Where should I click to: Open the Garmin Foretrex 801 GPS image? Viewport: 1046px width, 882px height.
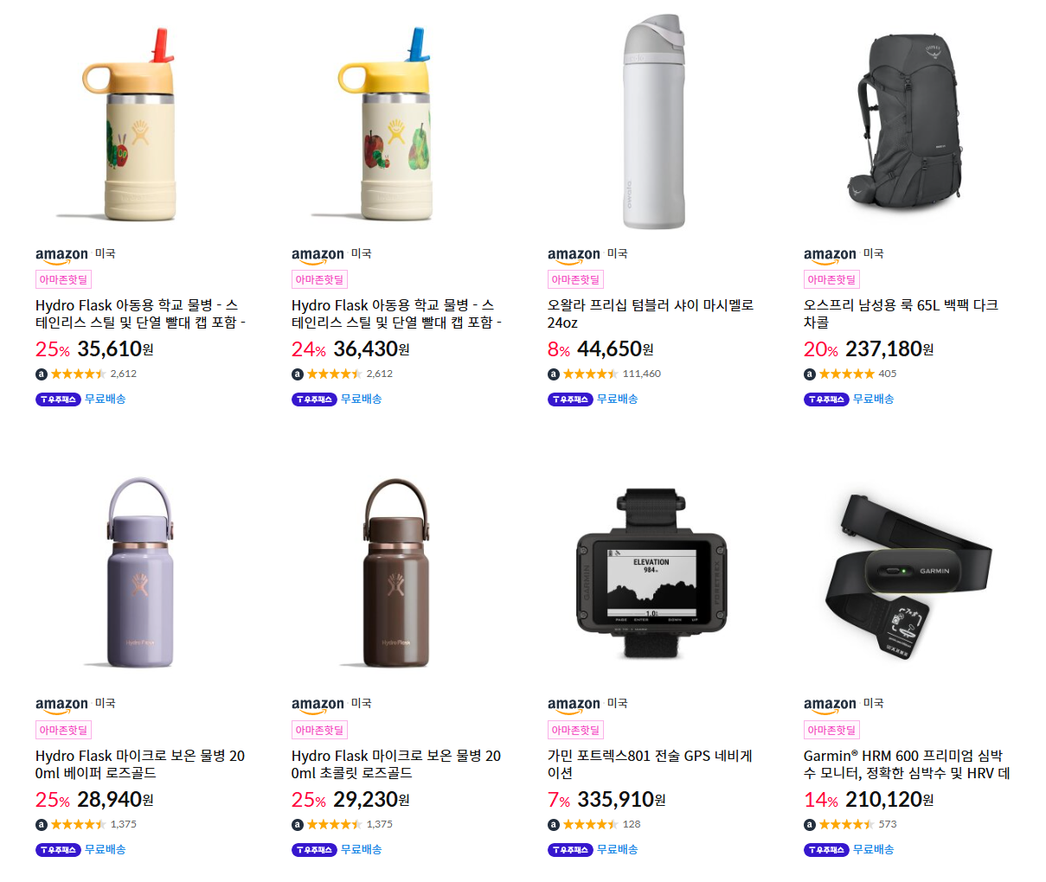pyautogui.click(x=651, y=572)
